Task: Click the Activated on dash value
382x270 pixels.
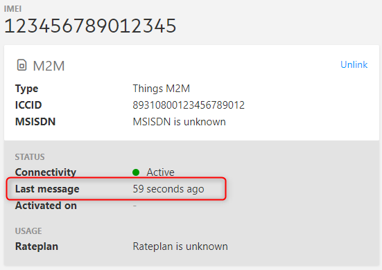Action: point(134,206)
